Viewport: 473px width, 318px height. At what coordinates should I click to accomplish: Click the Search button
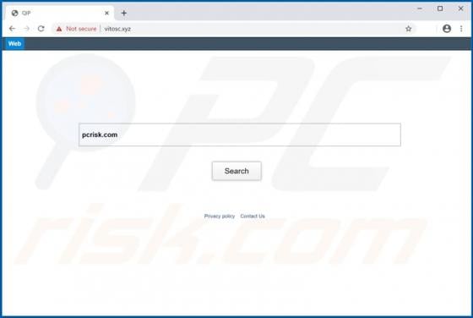[x=236, y=171]
